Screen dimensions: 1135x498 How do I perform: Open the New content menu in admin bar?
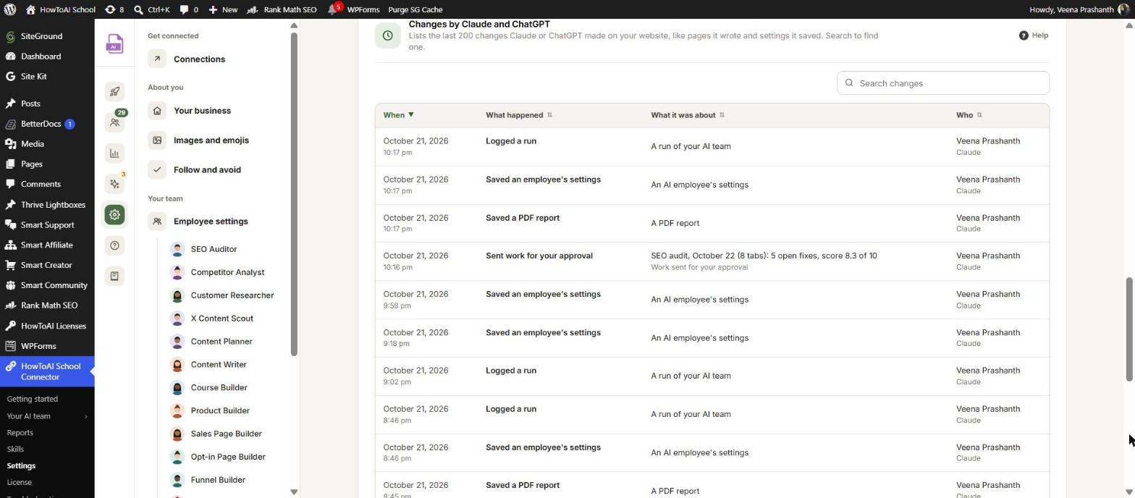pos(223,9)
